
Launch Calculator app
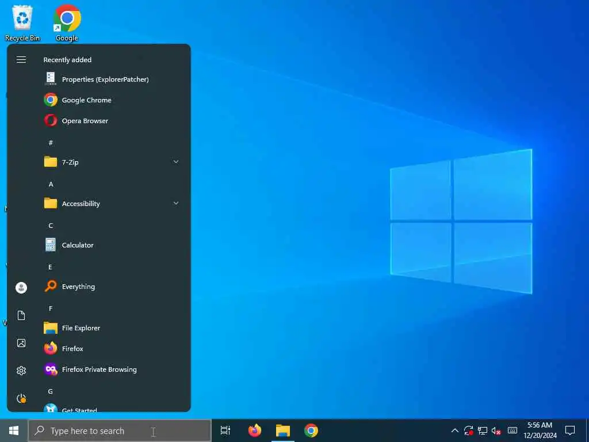(x=113, y=245)
